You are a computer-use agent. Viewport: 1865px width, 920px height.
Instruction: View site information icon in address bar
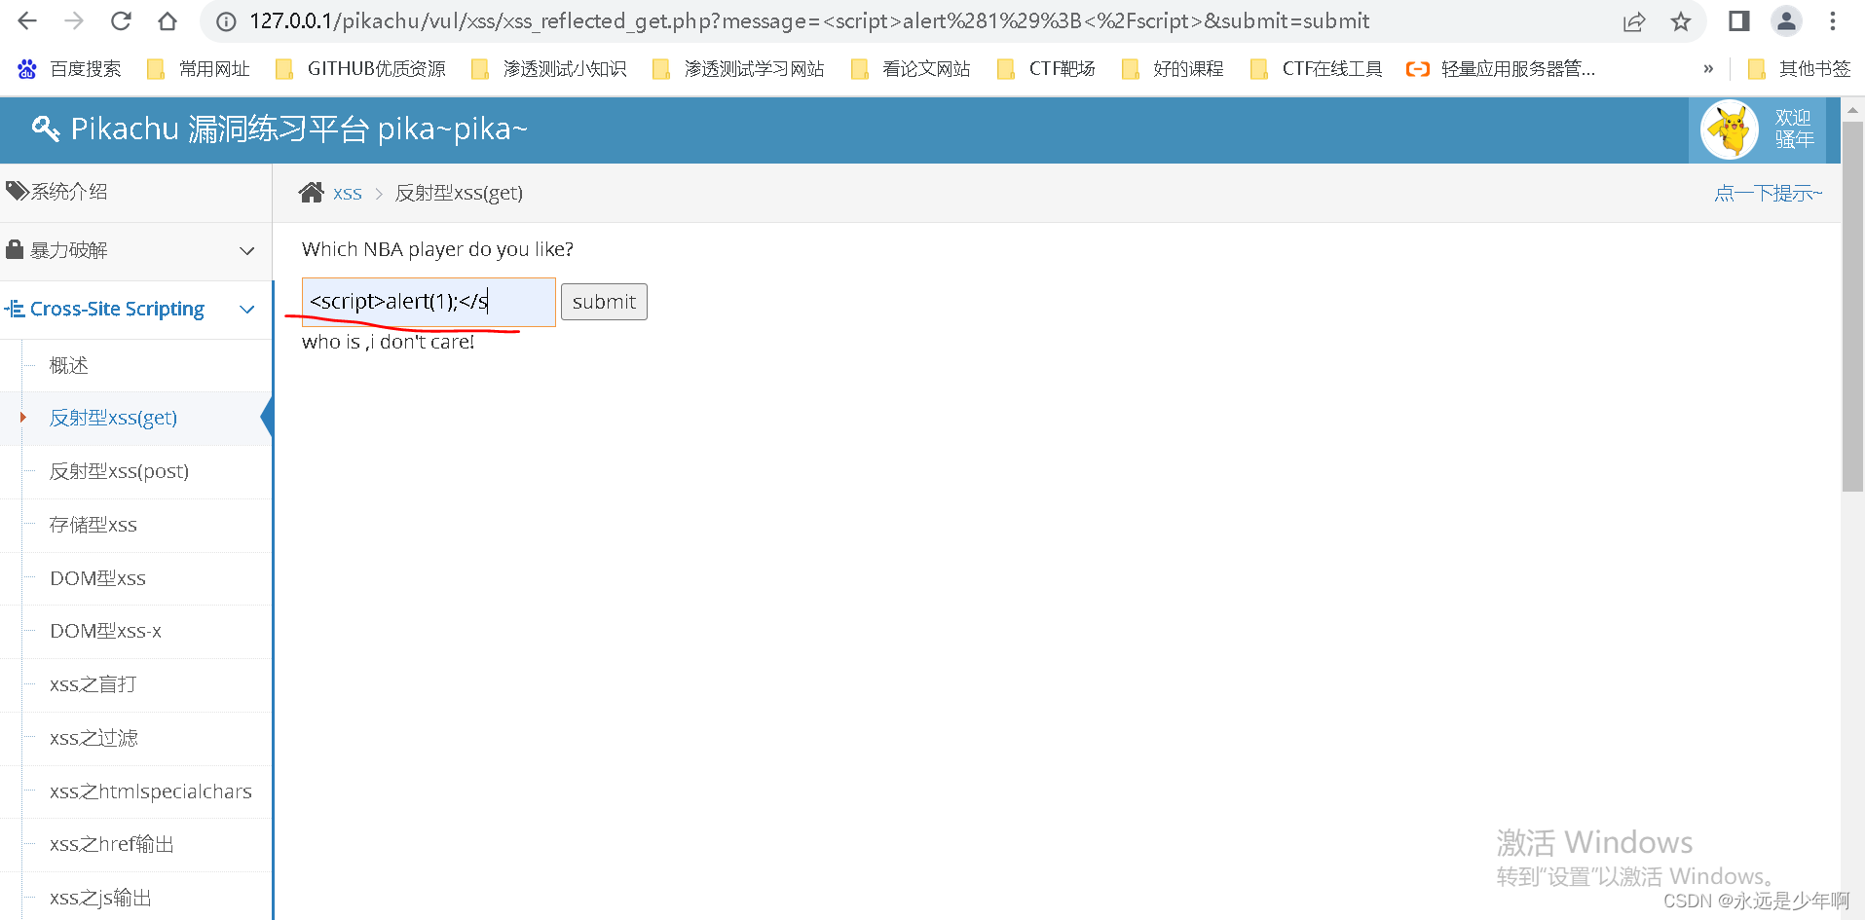226,21
